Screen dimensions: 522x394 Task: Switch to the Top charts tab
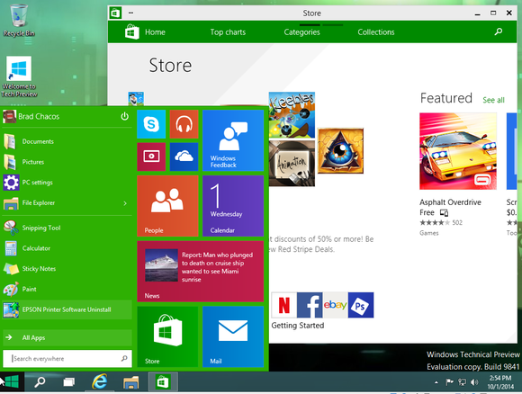tap(228, 32)
